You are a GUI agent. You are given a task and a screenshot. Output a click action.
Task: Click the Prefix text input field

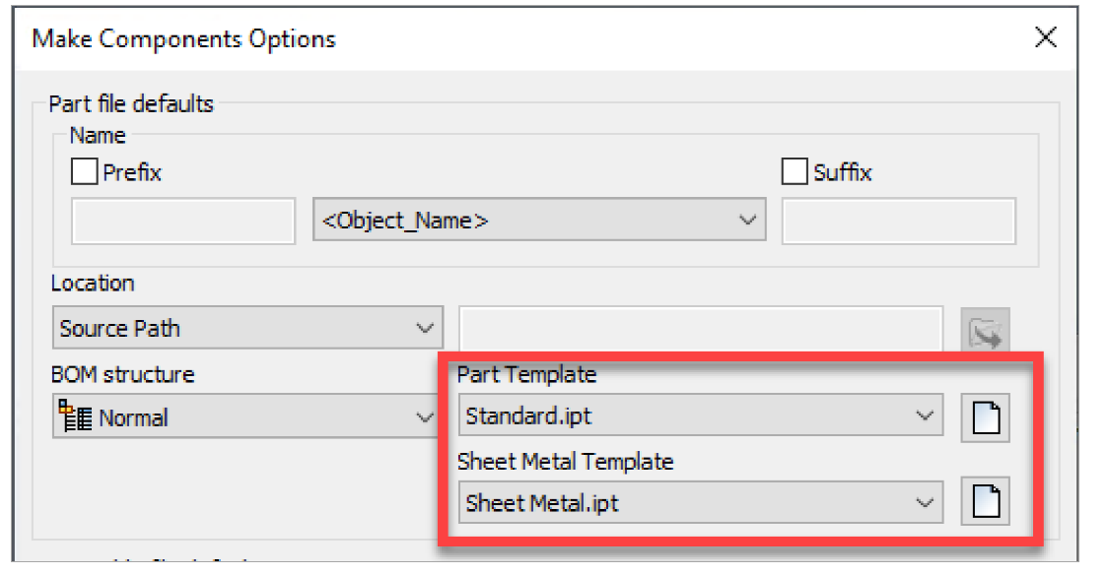(183, 222)
